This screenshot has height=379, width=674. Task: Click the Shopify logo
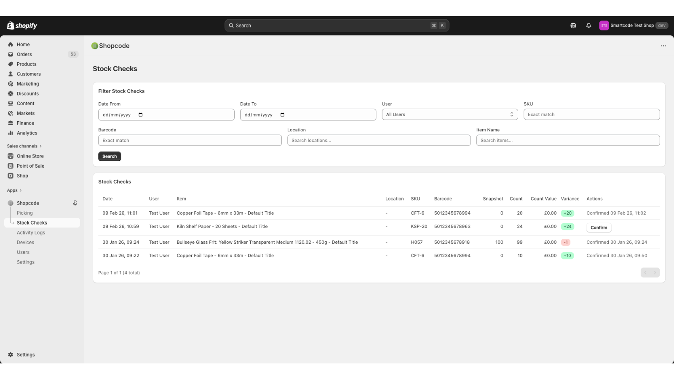coord(22,26)
